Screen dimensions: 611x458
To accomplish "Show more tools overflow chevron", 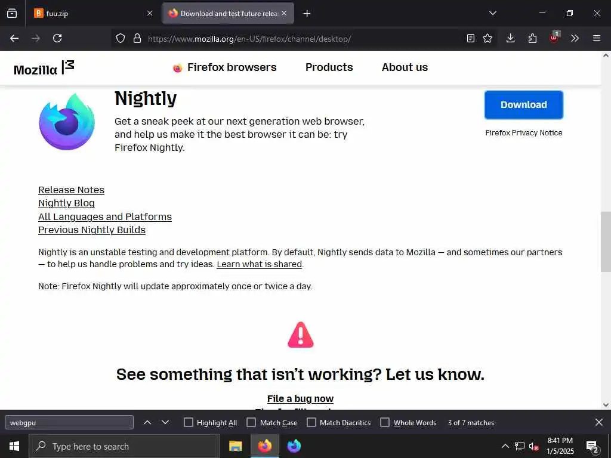I will click(x=575, y=38).
